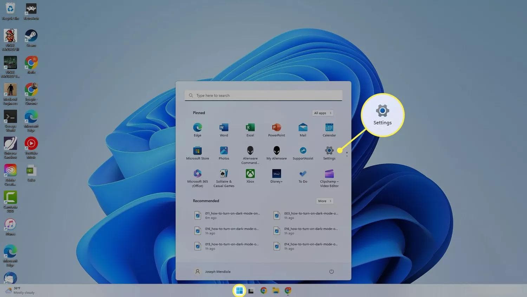Select the Joseph - Chrome desktop shortcut

[31, 94]
